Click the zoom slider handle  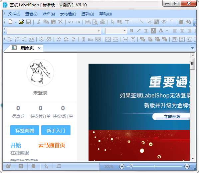click(131, 166)
